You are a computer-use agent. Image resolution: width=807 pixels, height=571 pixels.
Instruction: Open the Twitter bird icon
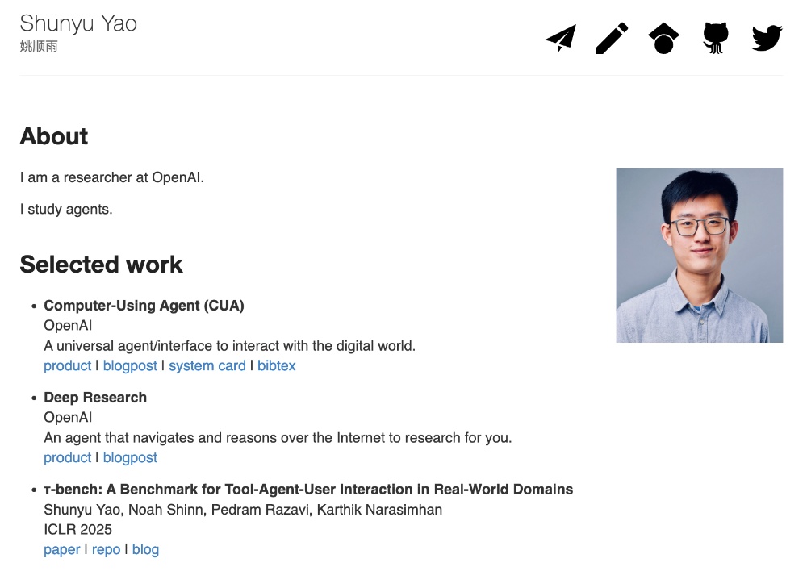point(767,38)
